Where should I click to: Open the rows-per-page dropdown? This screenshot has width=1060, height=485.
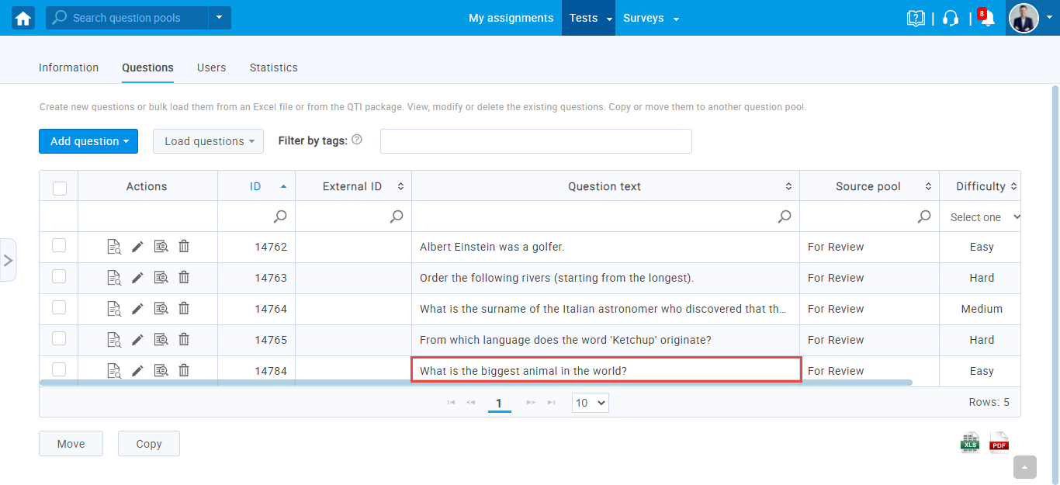(x=590, y=403)
